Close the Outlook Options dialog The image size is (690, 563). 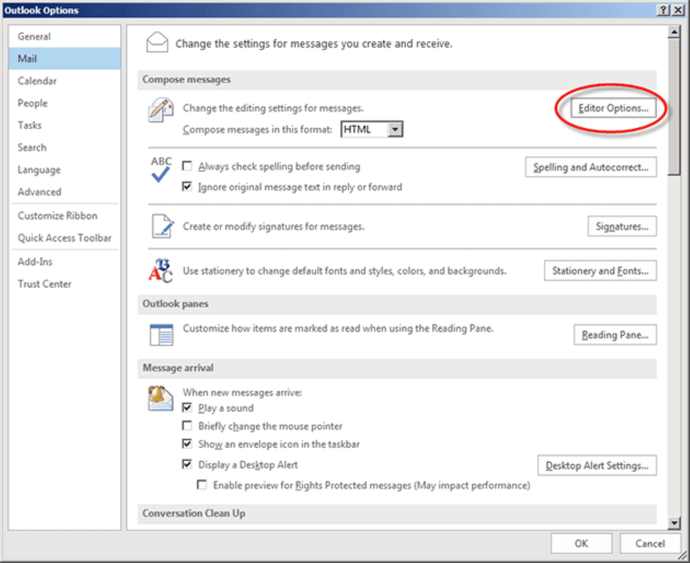point(678,10)
